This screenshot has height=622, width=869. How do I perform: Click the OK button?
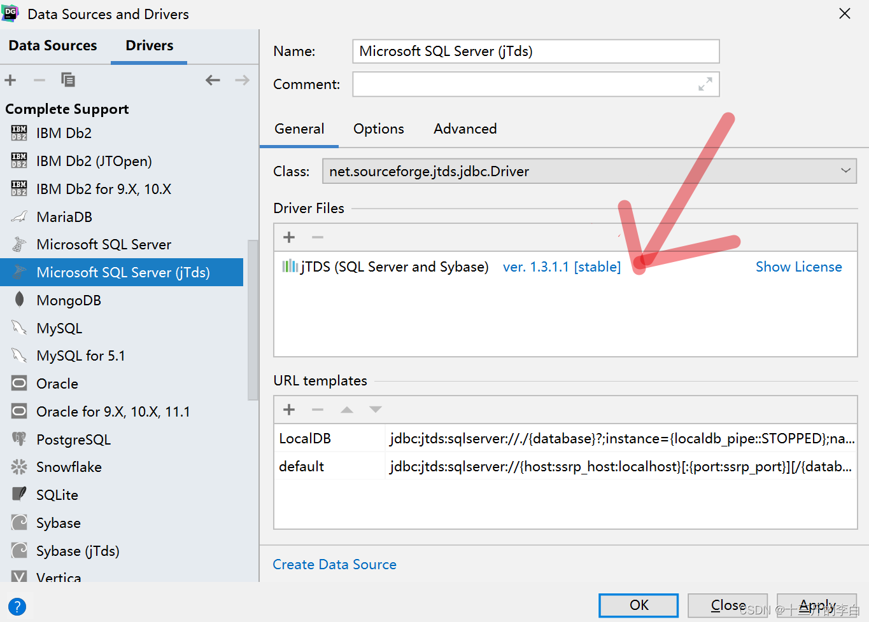(639, 605)
